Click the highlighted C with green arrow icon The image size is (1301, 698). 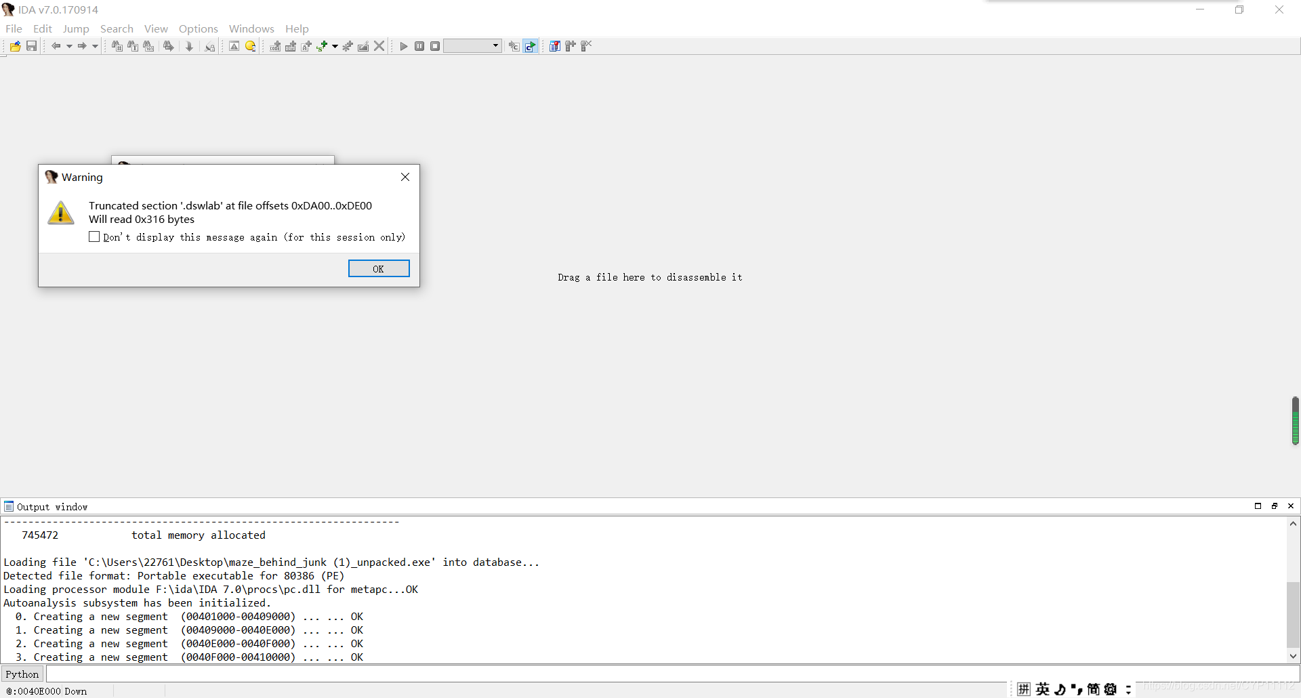(531, 46)
